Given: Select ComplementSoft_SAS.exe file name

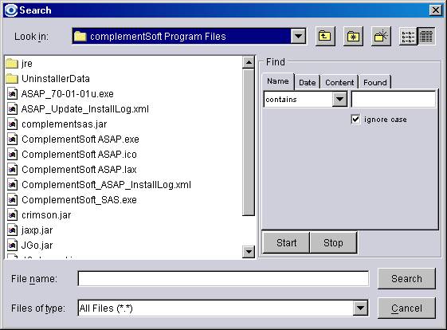Looking at the screenshot, I should (79, 199).
